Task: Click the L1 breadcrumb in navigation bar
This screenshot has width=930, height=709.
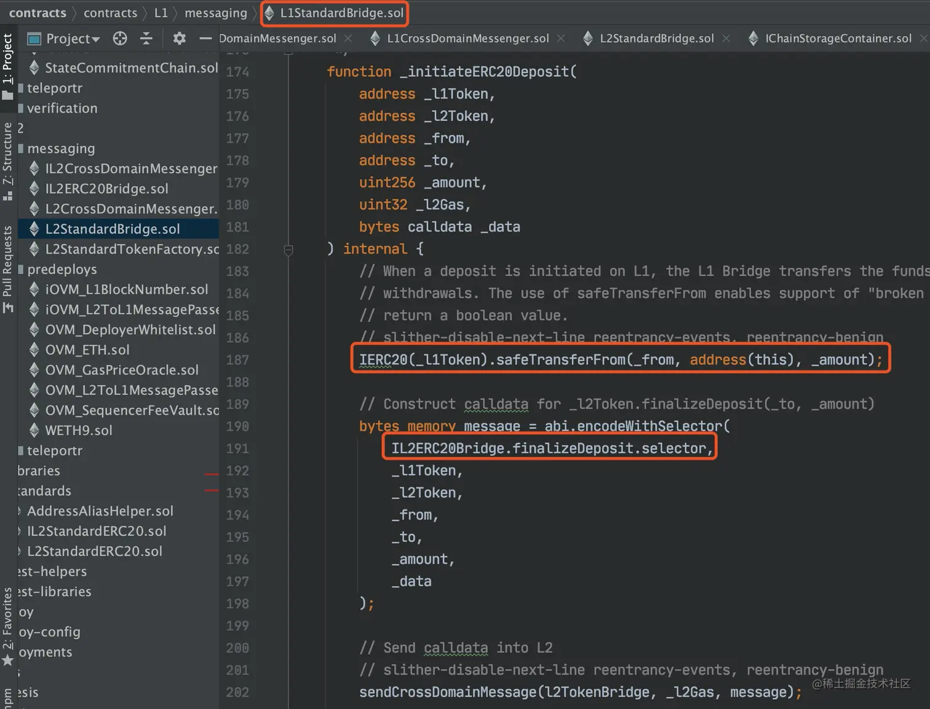Action: click(161, 13)
